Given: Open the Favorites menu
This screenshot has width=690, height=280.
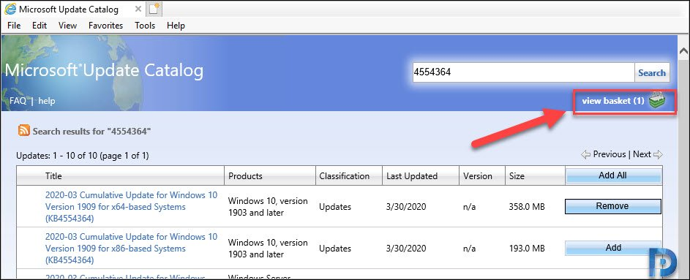Looking at the screenshot, I should click(105, 26).
